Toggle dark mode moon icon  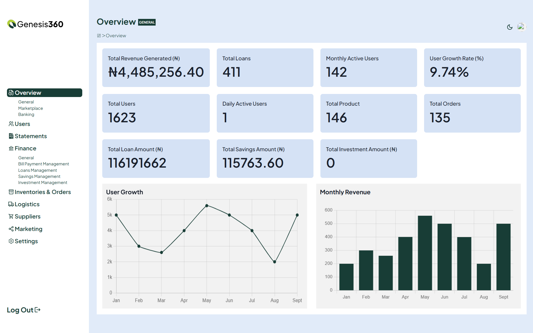pos(510,27)
